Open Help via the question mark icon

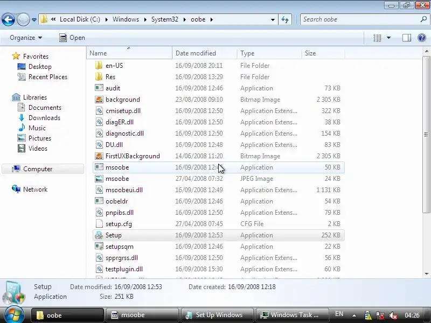pyautogui.click(x=422, y=38)
